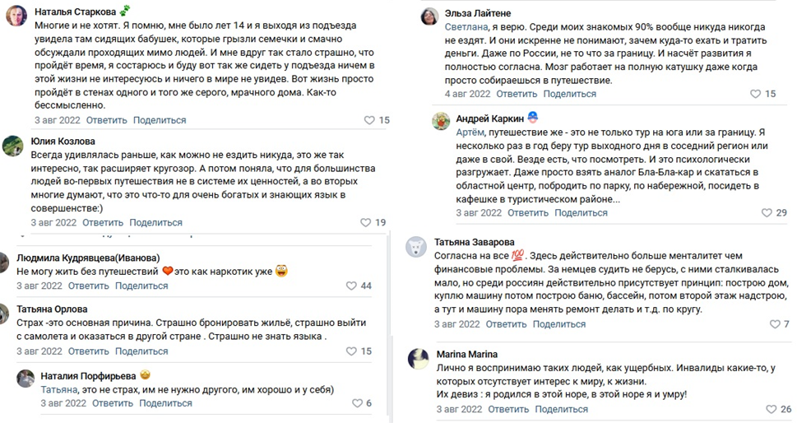Like Татьяна Орлова's comment about fear
Screen dimensions: 797x423
tap(352, 351)
